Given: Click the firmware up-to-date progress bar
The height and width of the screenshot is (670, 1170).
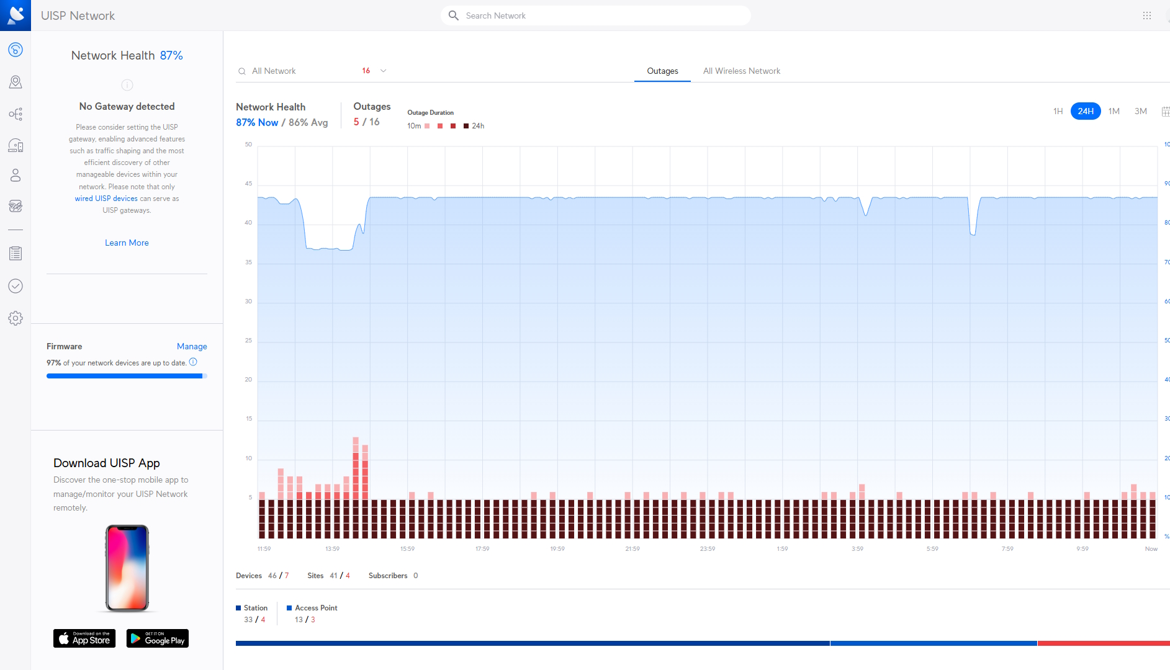Looking at the screenshot, I should [127, 376].
